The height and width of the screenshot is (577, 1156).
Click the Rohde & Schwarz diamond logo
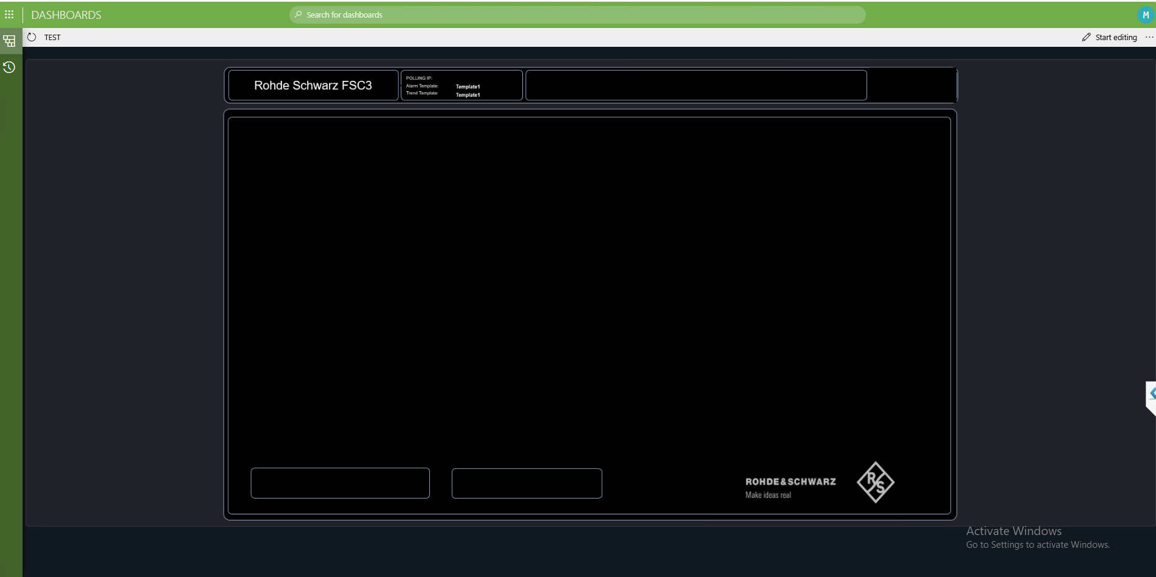(x=875, y=482)
